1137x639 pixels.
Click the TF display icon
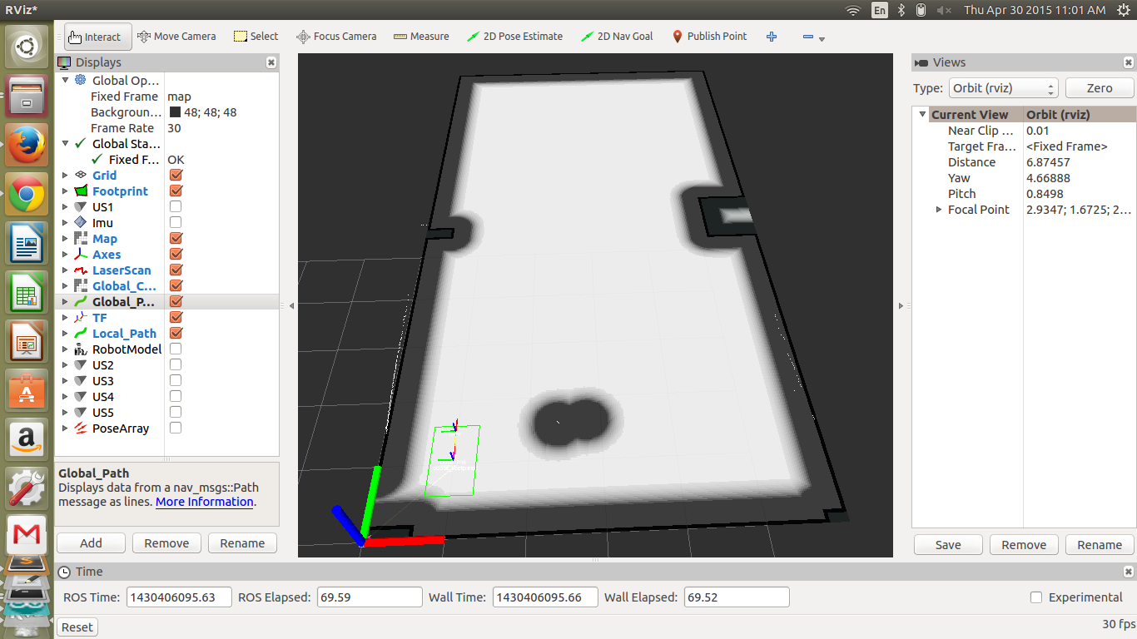[80, 317]
